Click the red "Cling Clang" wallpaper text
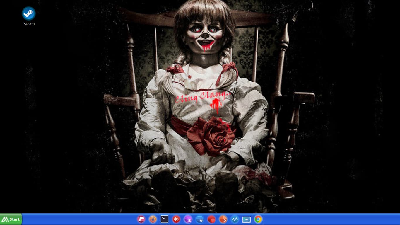 click(x=201, y=97)
